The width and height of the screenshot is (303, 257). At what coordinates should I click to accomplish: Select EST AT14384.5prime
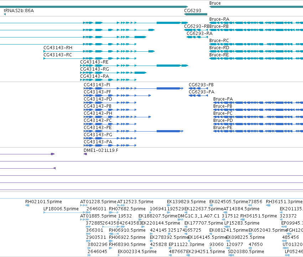pos(241,209)
